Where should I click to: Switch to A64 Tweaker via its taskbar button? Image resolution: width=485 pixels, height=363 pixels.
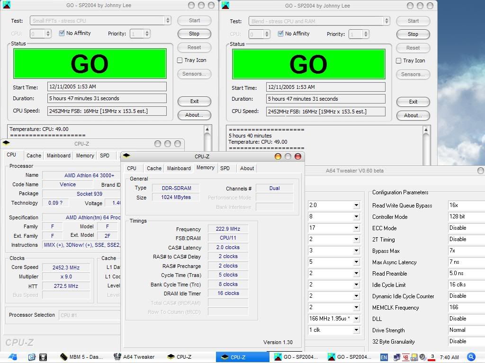[134, 357]
